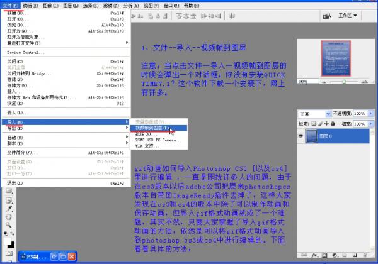This screenshot has height=264, width=378.
Task: Choose 批注 in import submenu
Action: coord(159,134)
